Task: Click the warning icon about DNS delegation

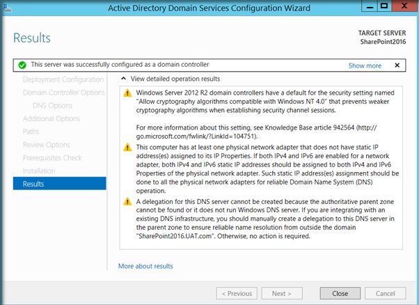Action: tap(127, 201)
